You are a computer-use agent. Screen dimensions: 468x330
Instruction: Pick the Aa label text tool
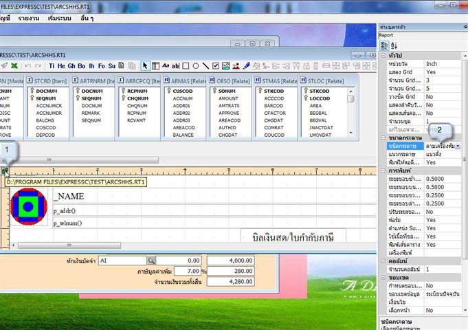coord(166,66)
